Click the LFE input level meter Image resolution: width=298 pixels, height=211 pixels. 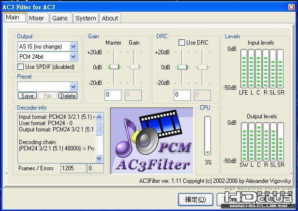[244, 68]
